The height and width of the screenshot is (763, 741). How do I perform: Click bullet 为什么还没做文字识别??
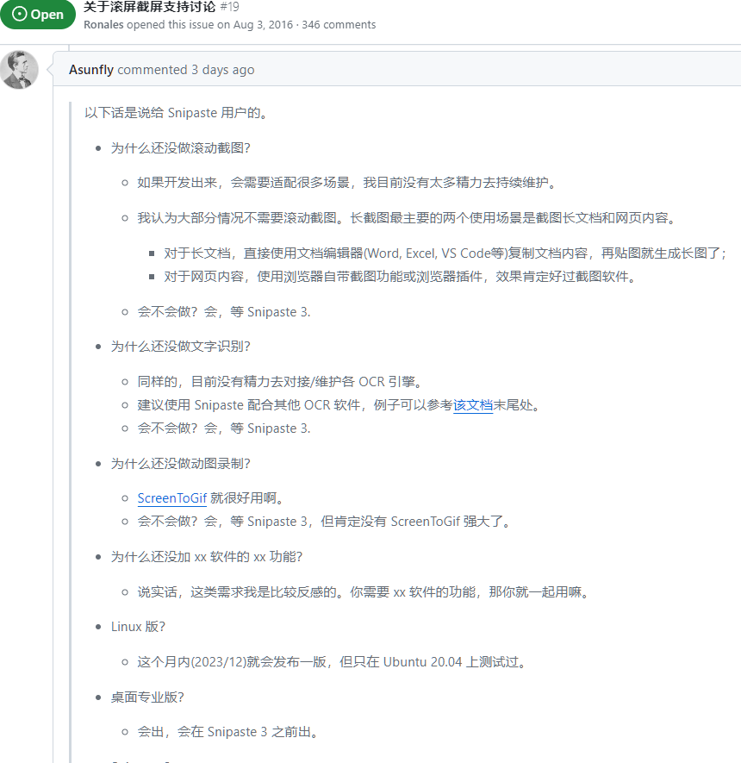pyautogui.click(x=180, y=347)
